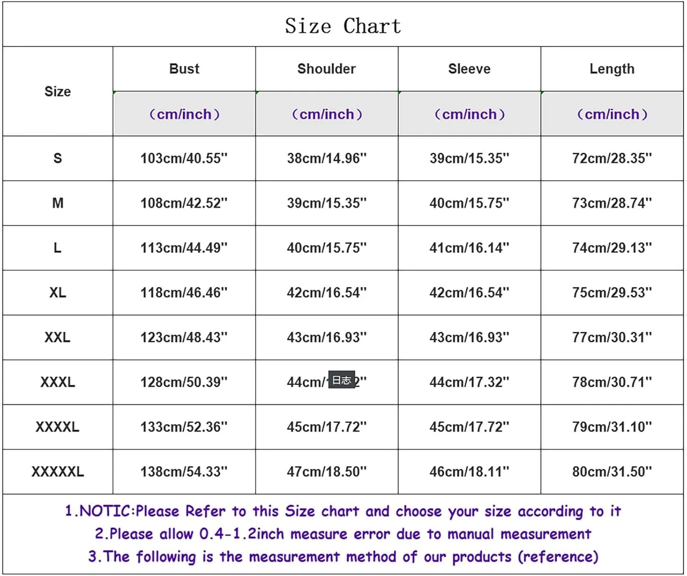Select the Length column header
The image size is (687, 576).
click(x=612, y=69)
